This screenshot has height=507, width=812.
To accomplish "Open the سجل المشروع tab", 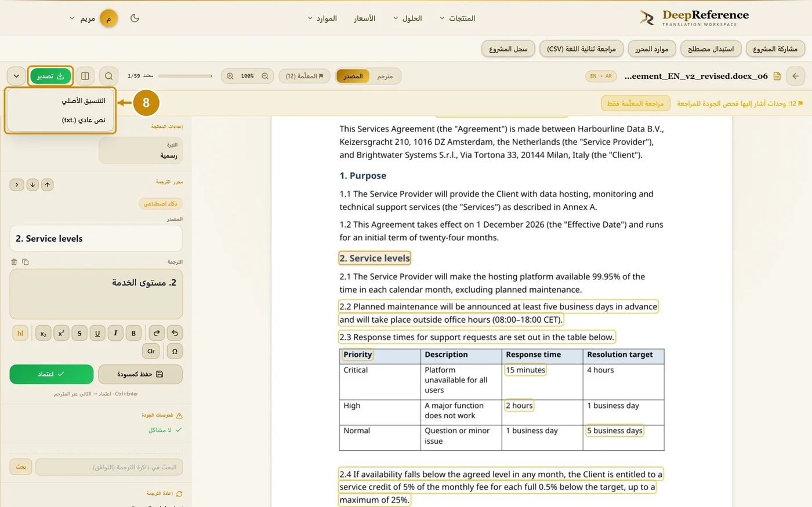I will tap(508, 49).
